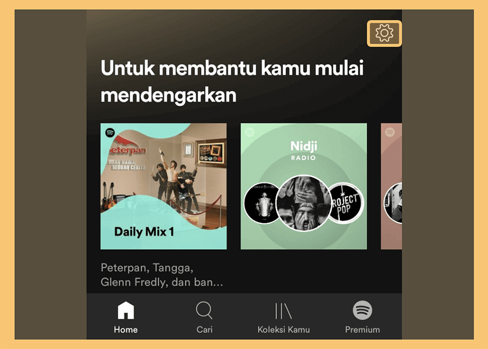Click Spotify logo on the pink card
The height and width of the screenshot is (349, 488).
tap(390, 132)
